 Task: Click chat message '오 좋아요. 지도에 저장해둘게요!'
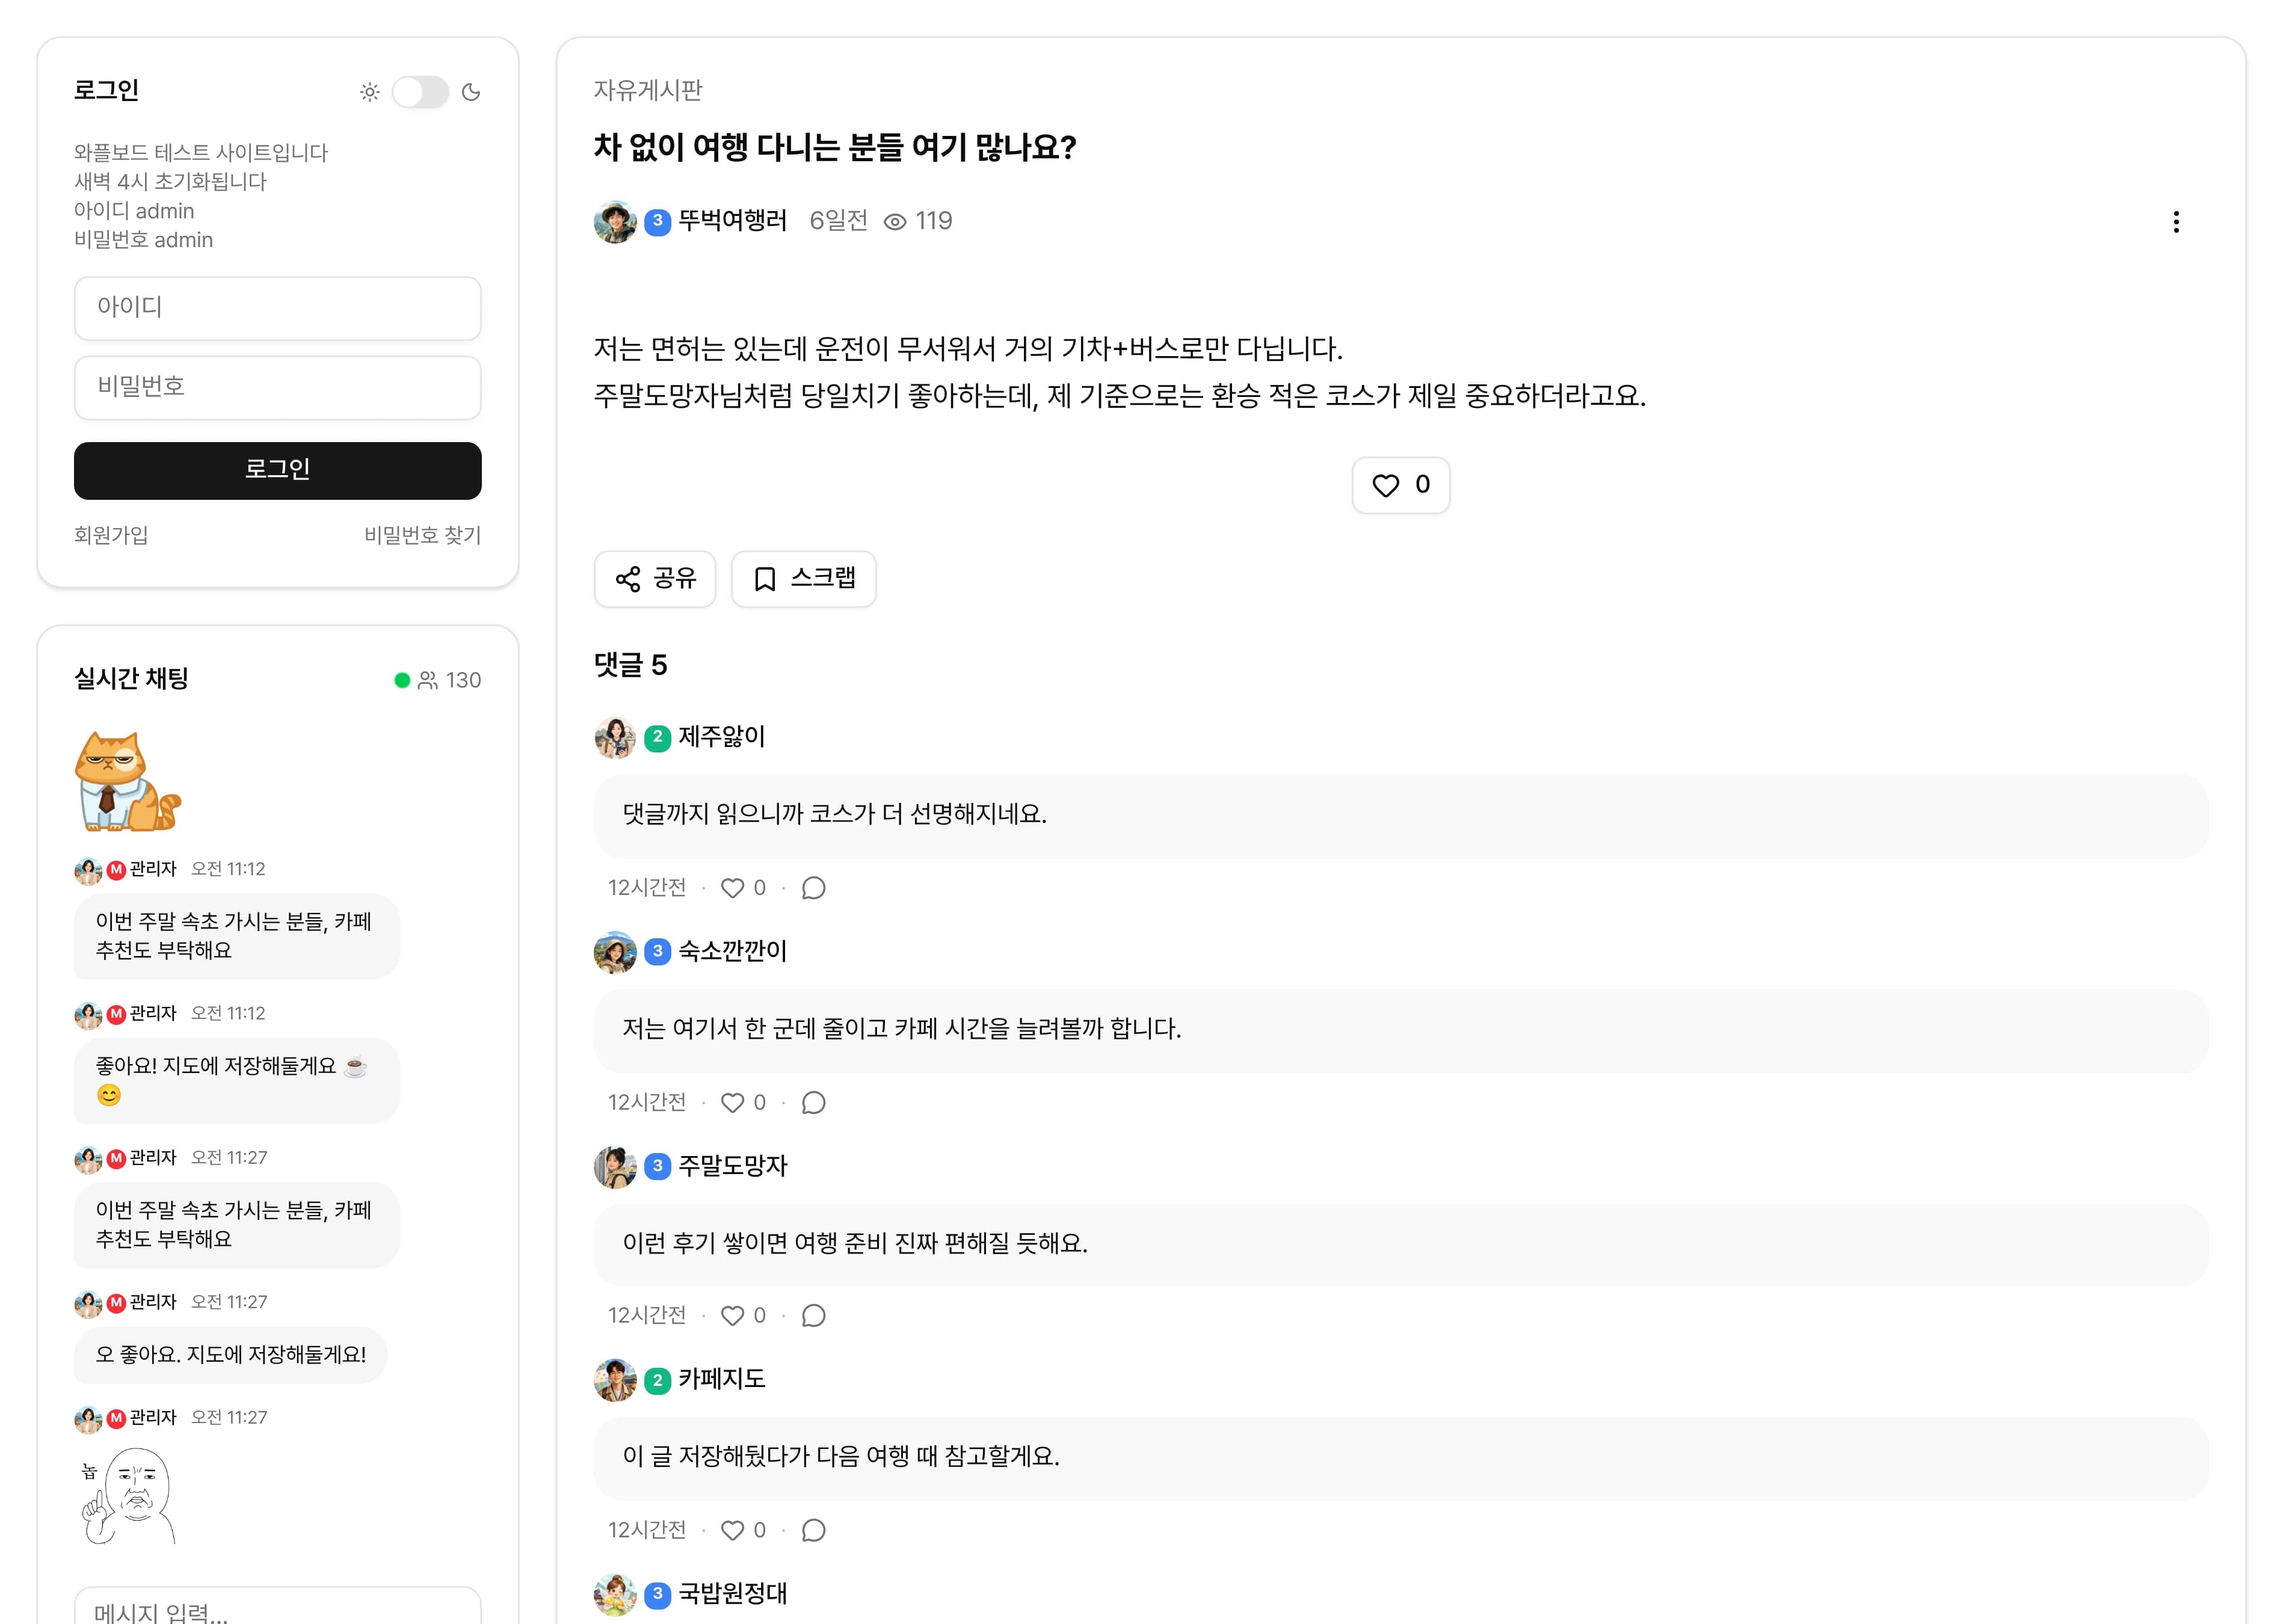[x=231, y=1355]
